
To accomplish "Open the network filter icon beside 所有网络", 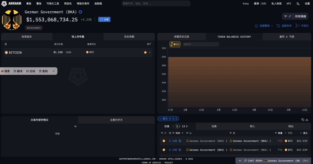I will click(x=285, y=16).
